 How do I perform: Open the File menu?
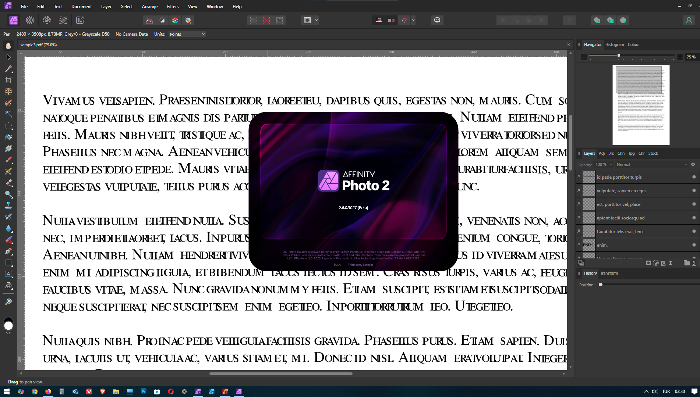24,7
